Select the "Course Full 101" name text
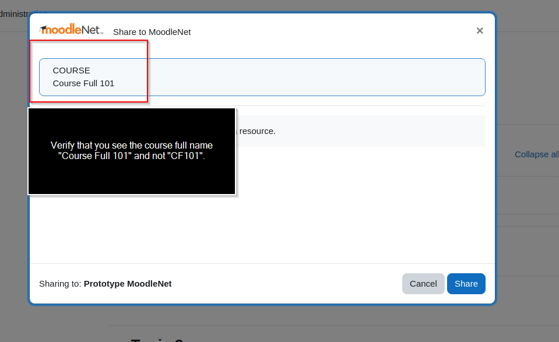Image resolution: width=559 pixels, height=342 pixels. click(x=83, y=83)
